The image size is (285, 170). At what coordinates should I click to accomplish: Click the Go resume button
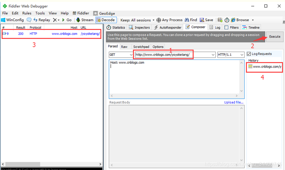[x=67, y=20]
